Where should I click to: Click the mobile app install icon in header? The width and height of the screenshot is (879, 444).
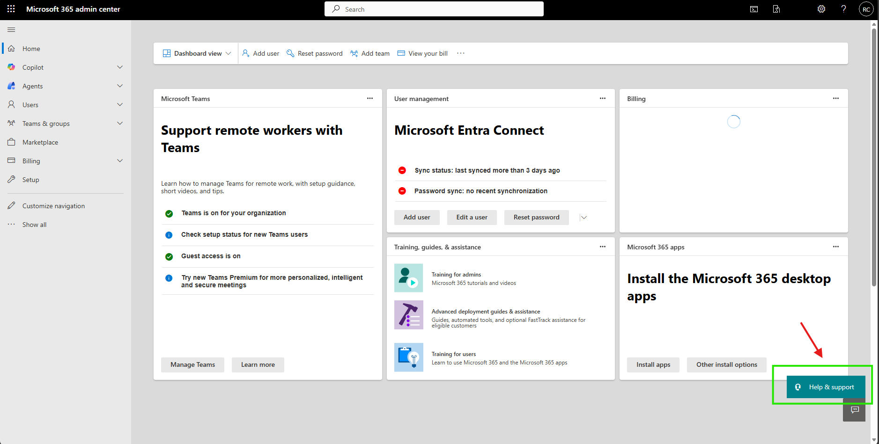pyautogui.click(x=776, y=9)
